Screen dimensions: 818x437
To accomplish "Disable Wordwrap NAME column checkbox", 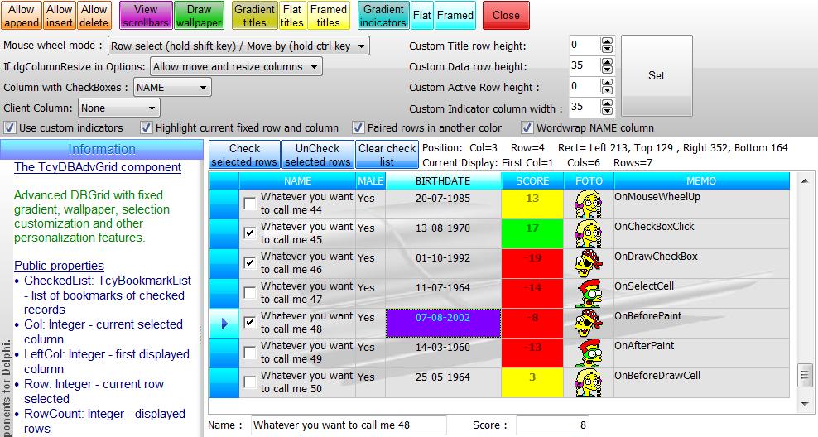I will pyautogui.click(x=527, y=128).
